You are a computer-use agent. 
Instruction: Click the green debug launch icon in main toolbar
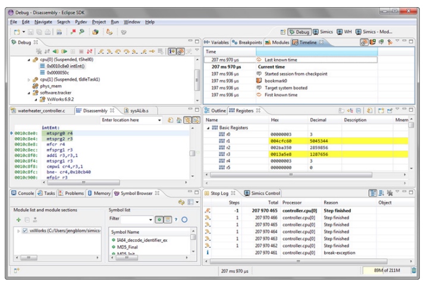point(81,32)
